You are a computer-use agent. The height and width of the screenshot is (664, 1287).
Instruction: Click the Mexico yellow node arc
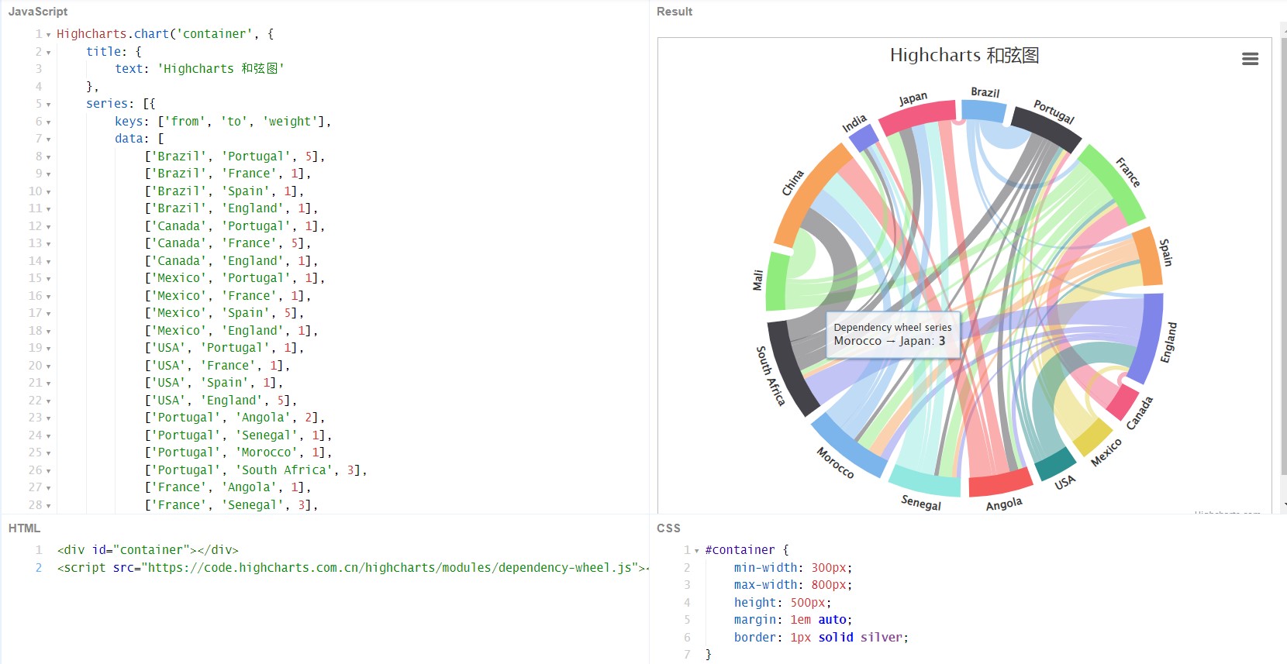pyautogui.click(x=1093, y=438)
